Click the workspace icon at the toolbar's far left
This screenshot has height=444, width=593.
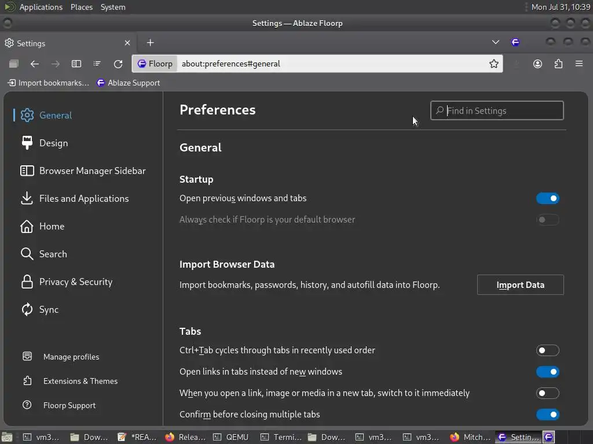pos(14,64)
